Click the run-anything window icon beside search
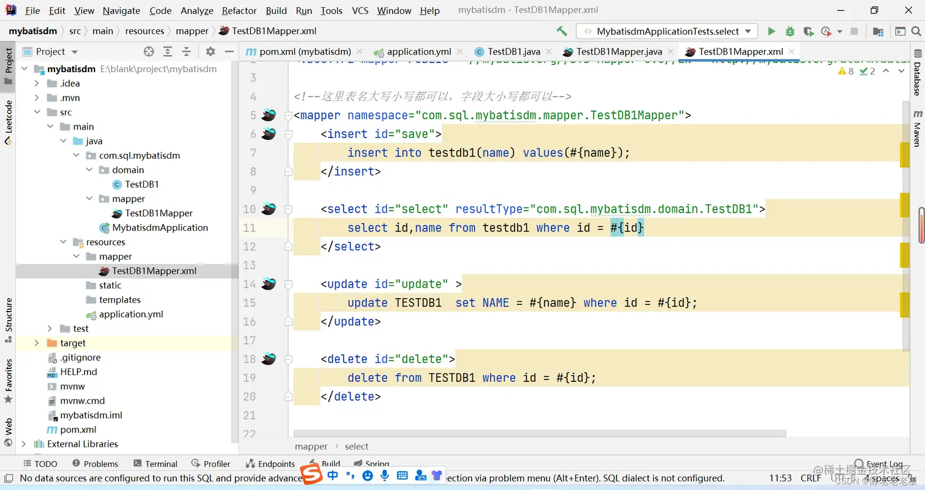 (900, 31)
